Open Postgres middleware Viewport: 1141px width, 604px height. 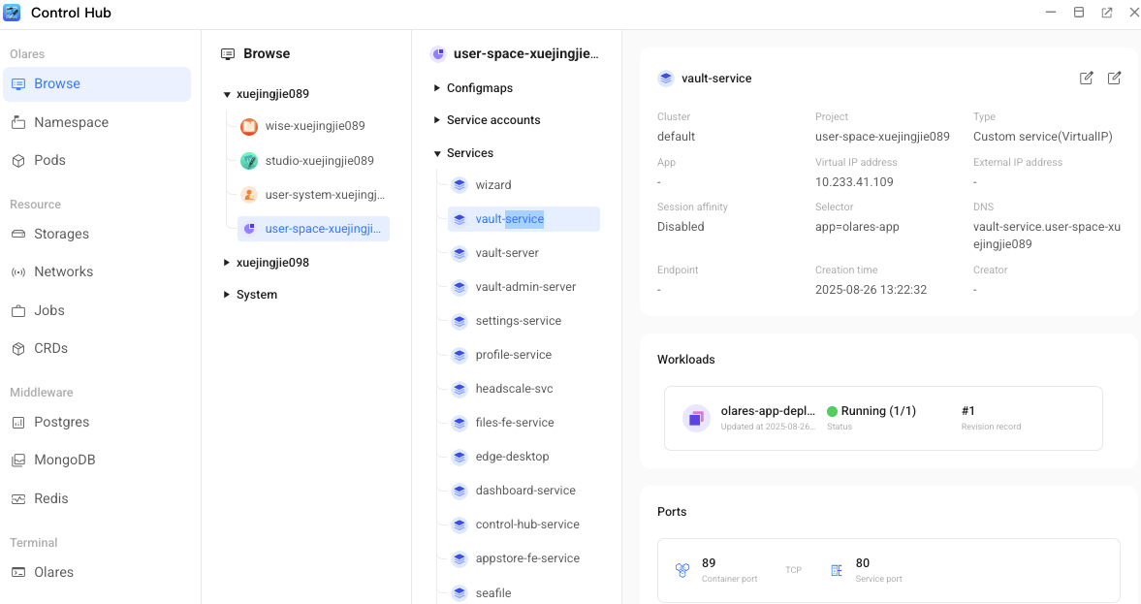(x=61, y=422)
